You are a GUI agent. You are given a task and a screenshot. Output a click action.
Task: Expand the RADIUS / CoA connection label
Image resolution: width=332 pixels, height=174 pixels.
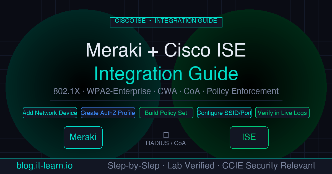click(x=166, y=143)
